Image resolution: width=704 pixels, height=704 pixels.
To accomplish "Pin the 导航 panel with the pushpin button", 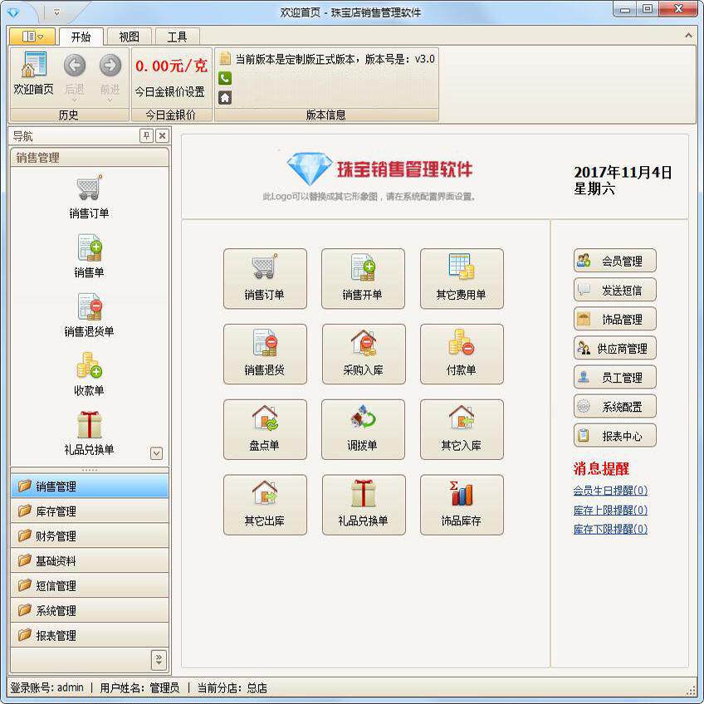I will (146, 135).
